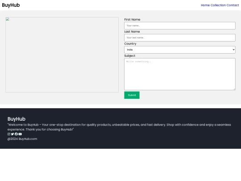Click the 'First Name' label
The image size is (241, 181).
[132, 20]
